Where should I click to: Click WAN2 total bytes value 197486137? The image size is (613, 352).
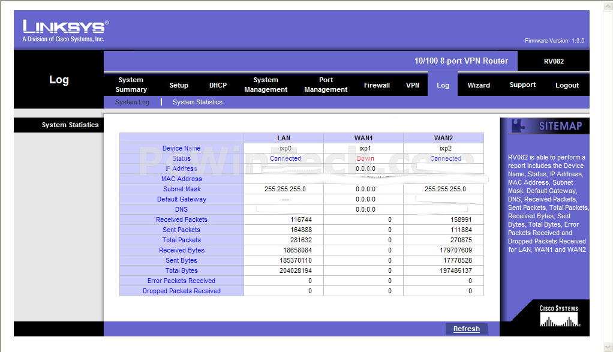coord(456,270)
